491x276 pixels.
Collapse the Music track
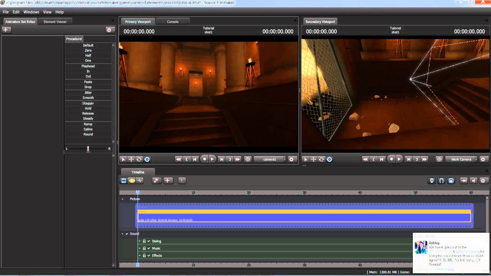click(x=140, y=248)
